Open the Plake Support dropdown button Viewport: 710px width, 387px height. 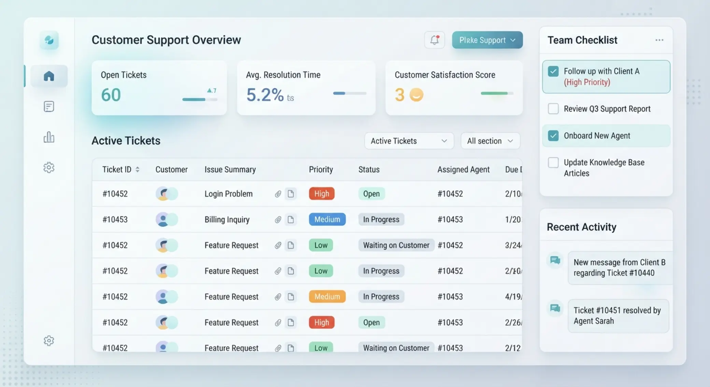point(487,40)
